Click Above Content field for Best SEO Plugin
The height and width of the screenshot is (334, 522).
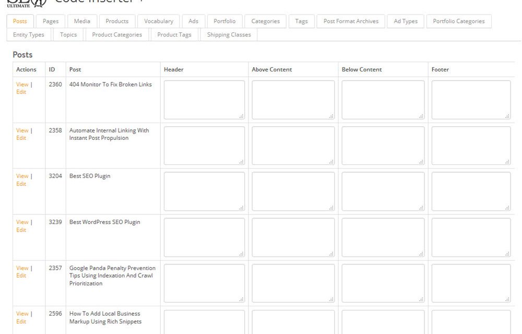pyautogui.click(x=293, y=192)
